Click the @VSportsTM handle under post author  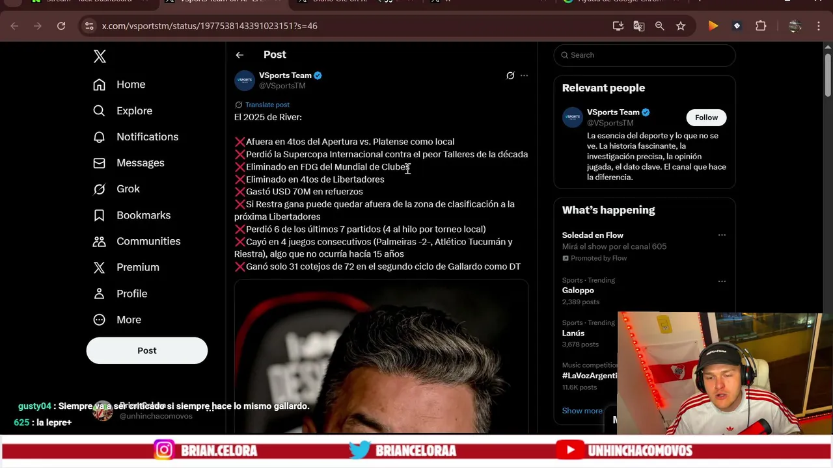pyautogui.click(x=282, y=86)
